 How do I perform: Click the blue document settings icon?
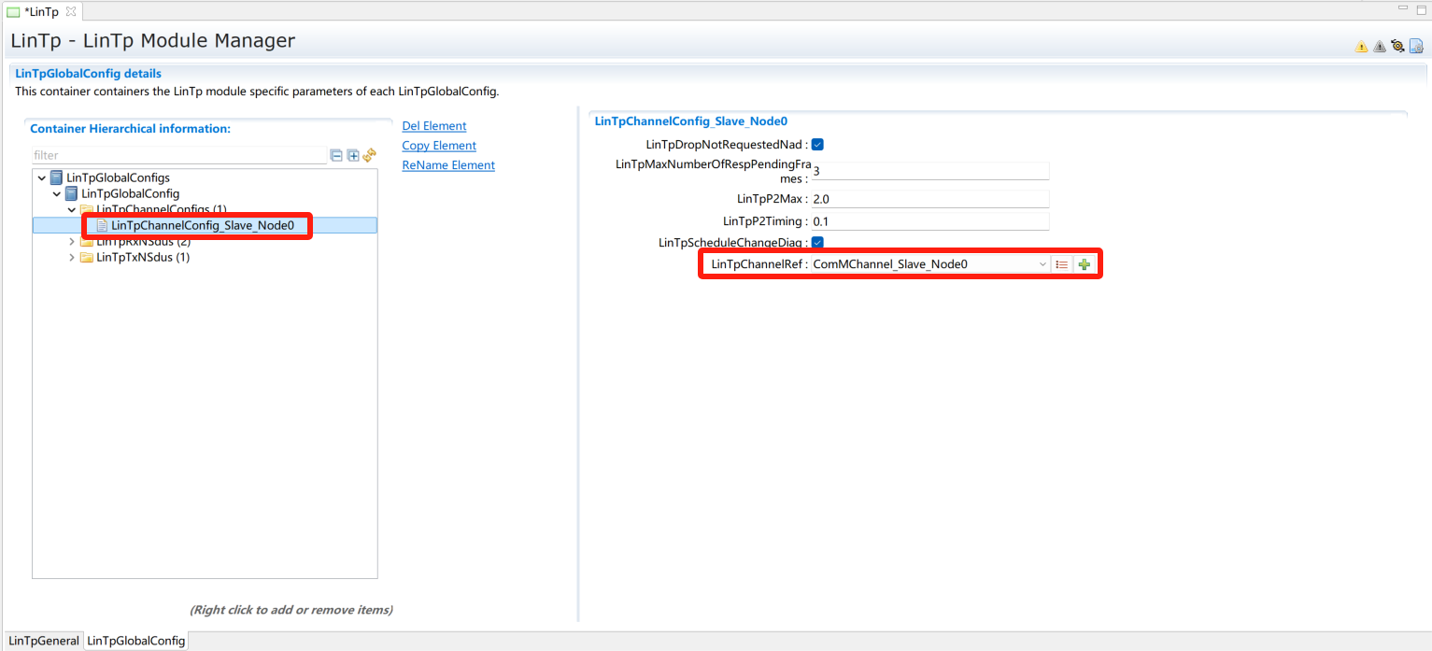click(x=1416, y=46)
